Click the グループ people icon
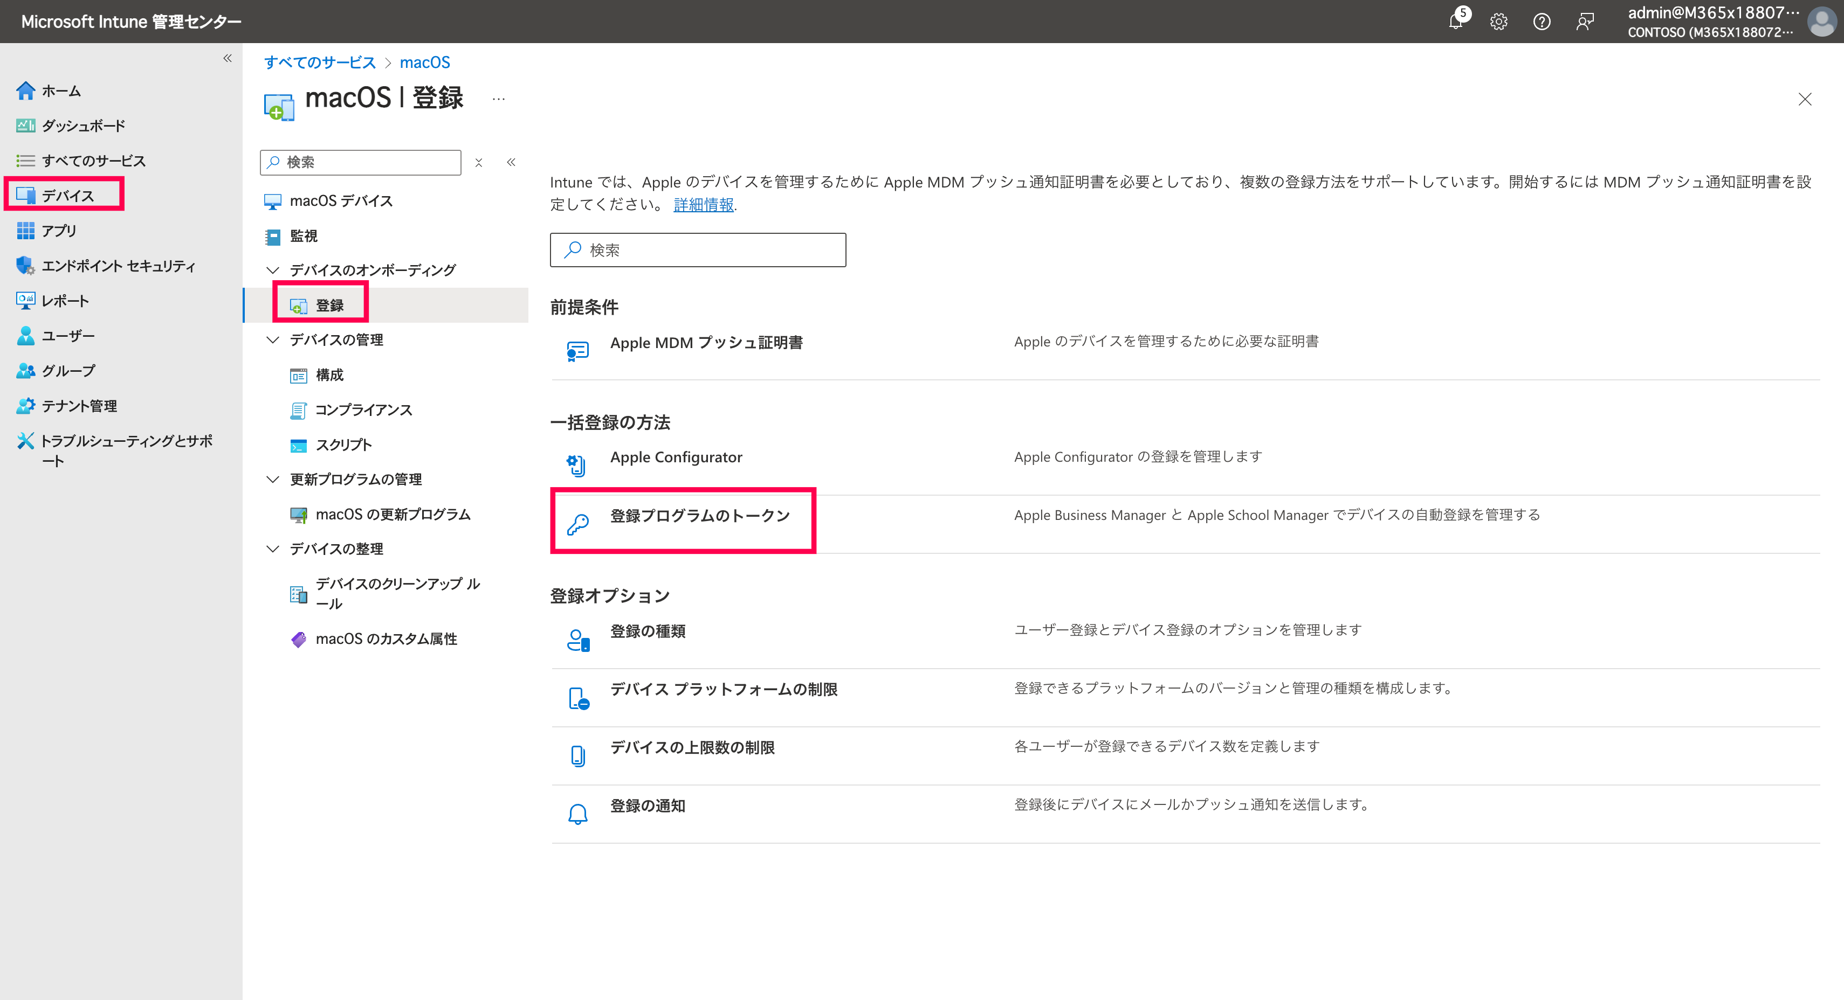1844x1000 pixels. [x=26, y=371]
